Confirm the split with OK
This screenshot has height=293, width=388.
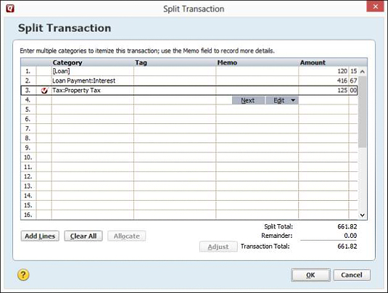coord(310,275)
